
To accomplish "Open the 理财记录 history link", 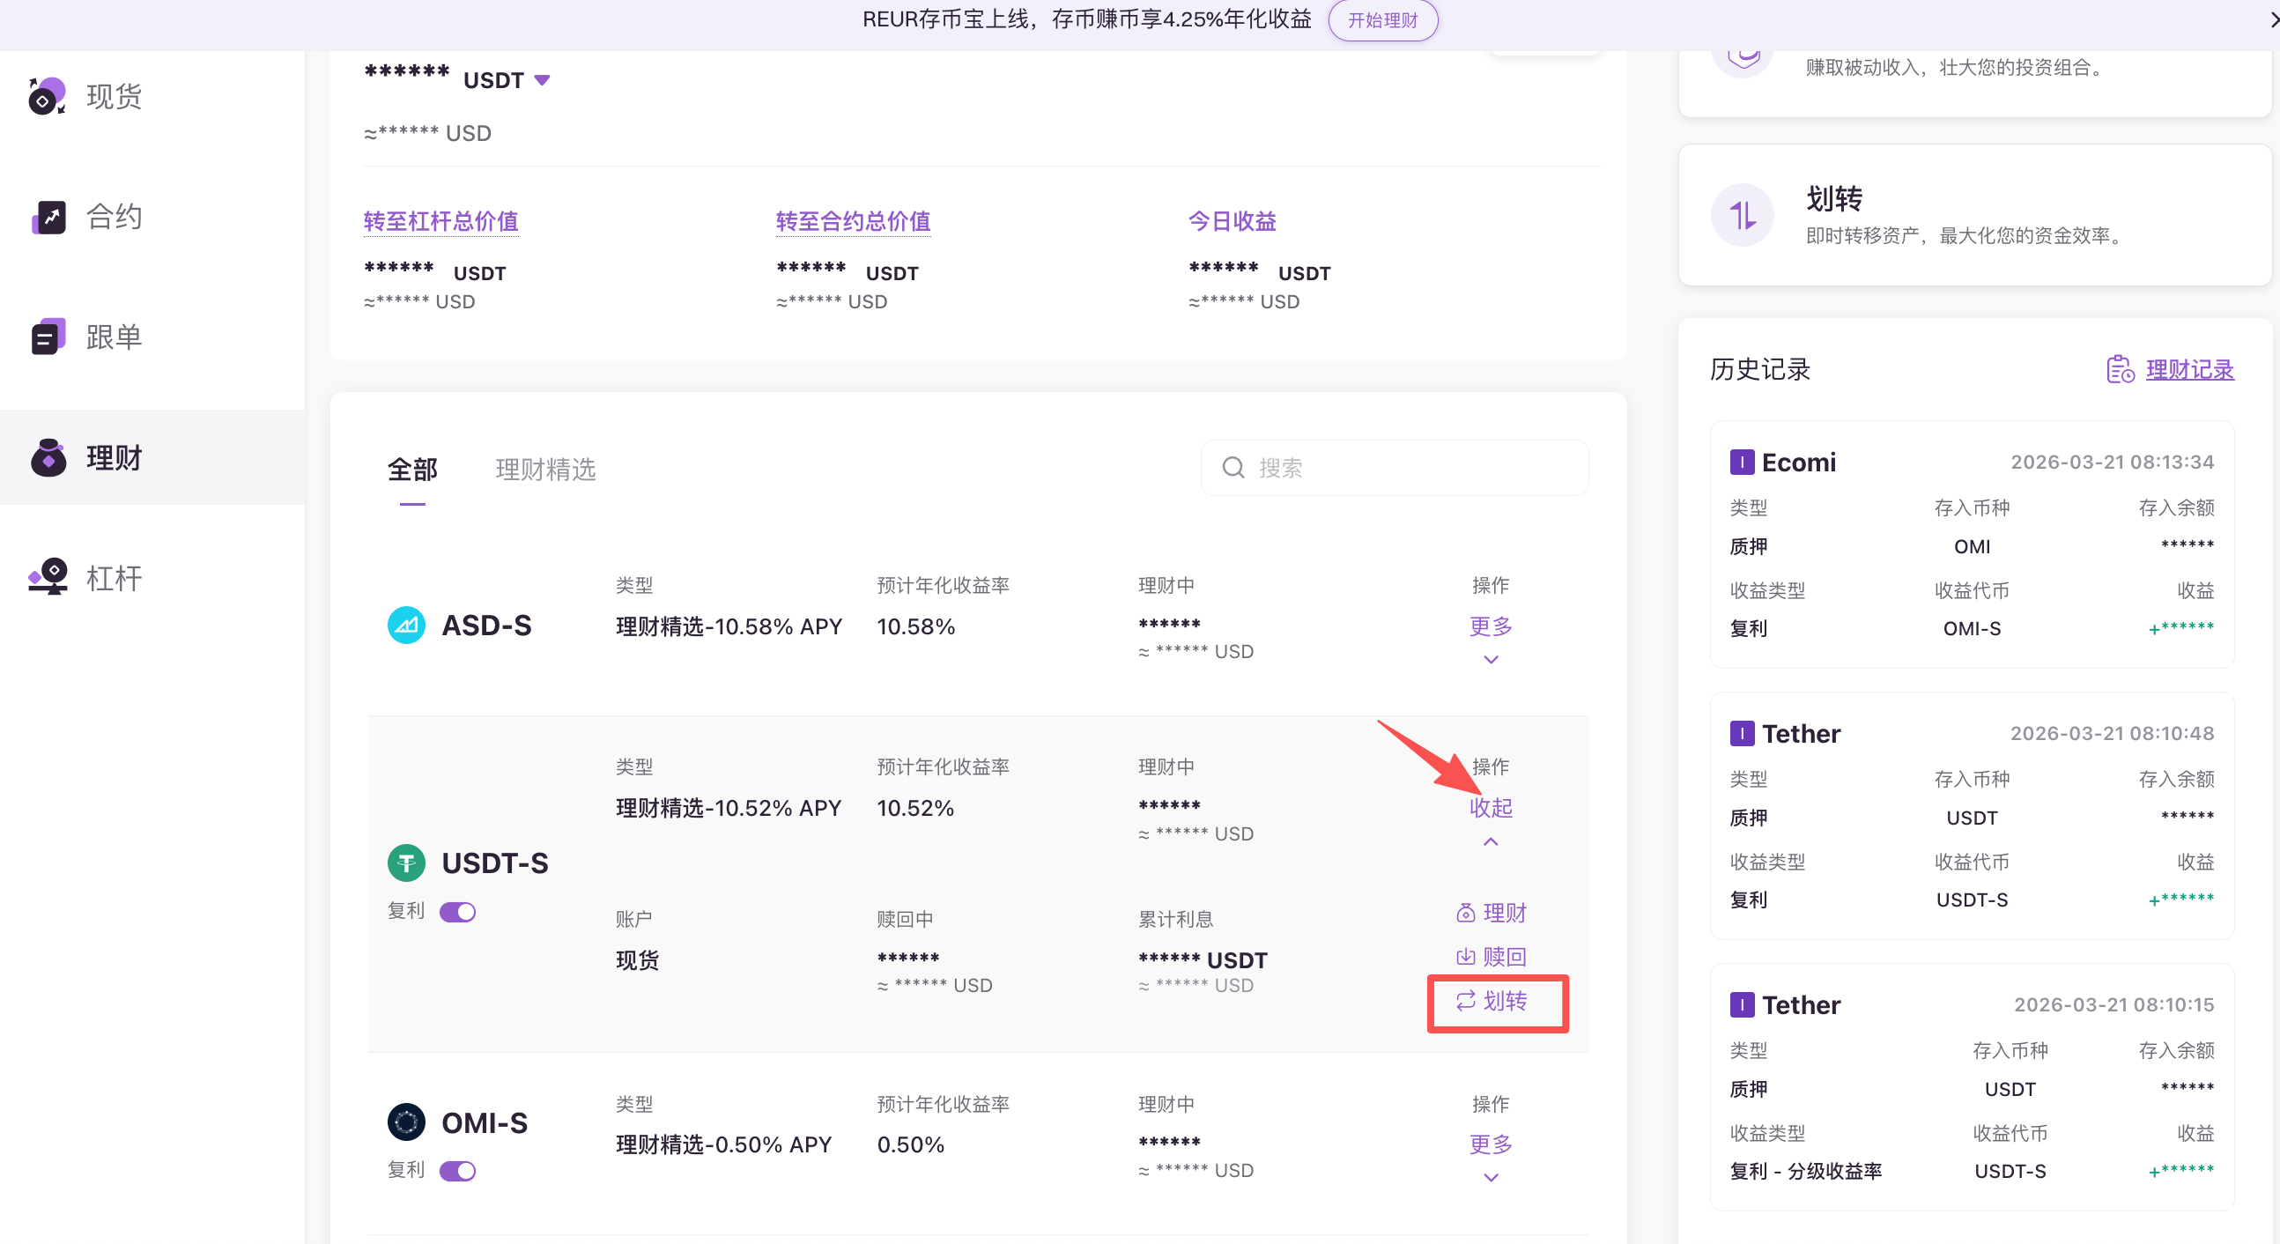I will 2189,369.
